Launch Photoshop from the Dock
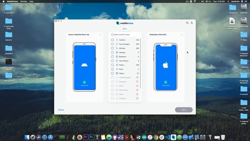Screen dimensions: 250x141 [x=91, y=137]
